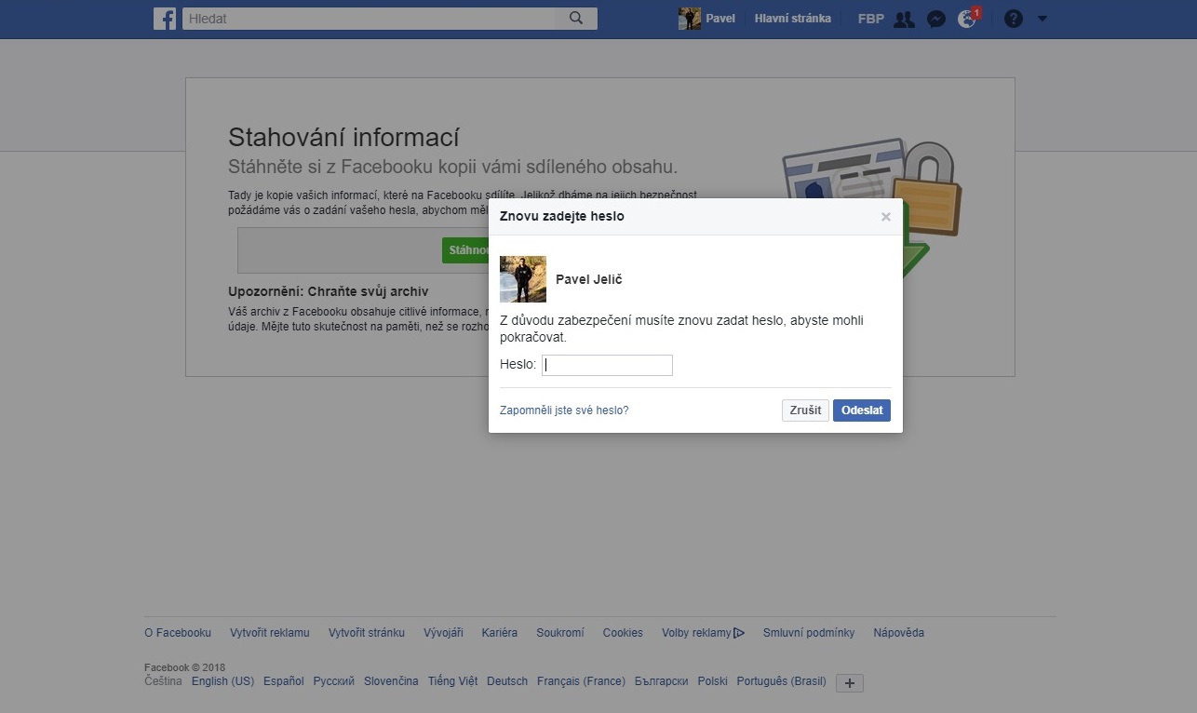Click the Čeština current language text
1197x713 pixels.
click(163, 681)
